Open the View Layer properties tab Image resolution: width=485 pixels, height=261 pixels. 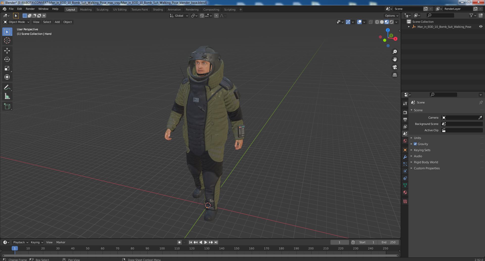(405, 126)
